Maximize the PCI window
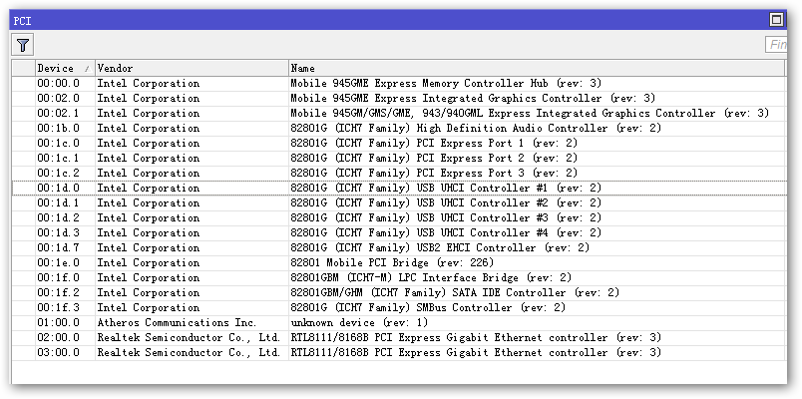 [x=776, y=19]
